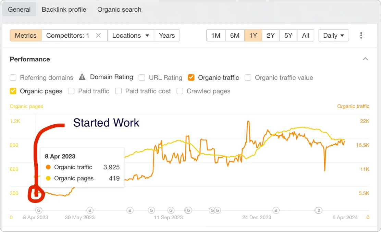
Task: Click the warning icon beside Domain Rating
Action: pyautogui.click(x=82, y=77)
